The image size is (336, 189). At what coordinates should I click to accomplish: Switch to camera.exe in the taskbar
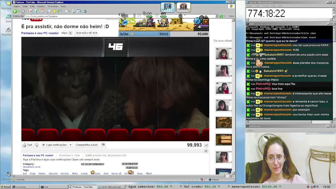click(25, 187)
